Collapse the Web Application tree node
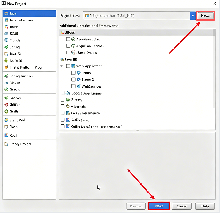Viewport: 220px width, 213px height. pos(62,66)
